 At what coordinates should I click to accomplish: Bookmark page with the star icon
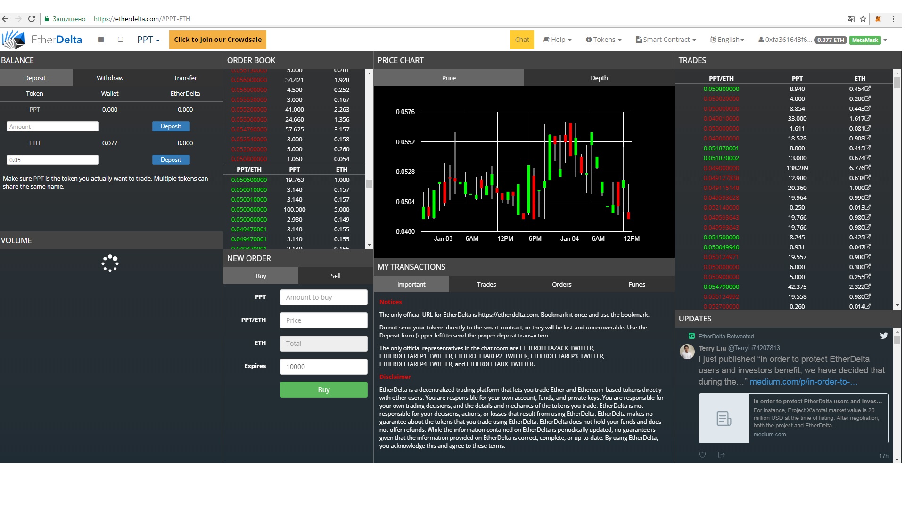[x=863, y=19]
